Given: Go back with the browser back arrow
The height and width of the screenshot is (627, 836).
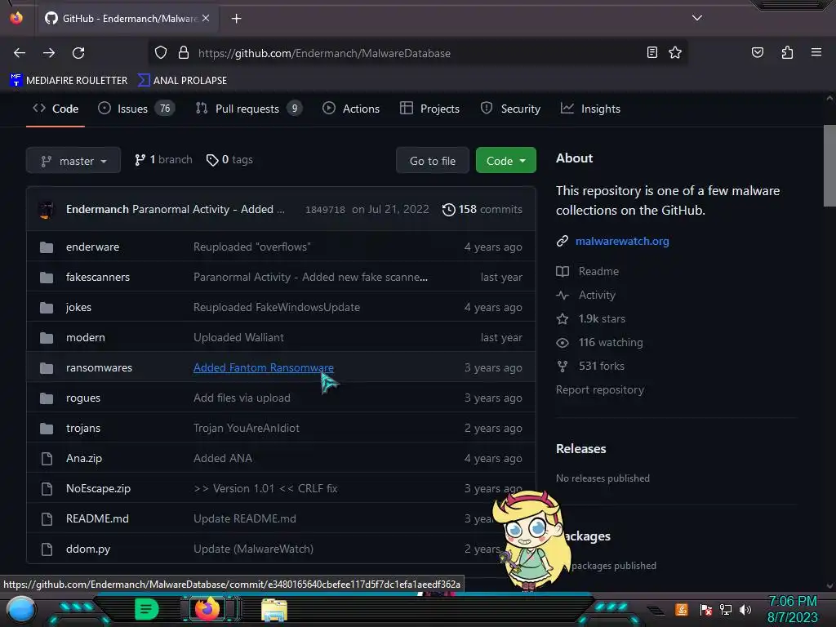Looking at the screenshot, I should 20,53.
